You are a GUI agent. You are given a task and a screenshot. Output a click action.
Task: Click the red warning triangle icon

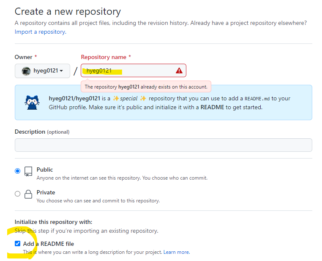point(179,71)
